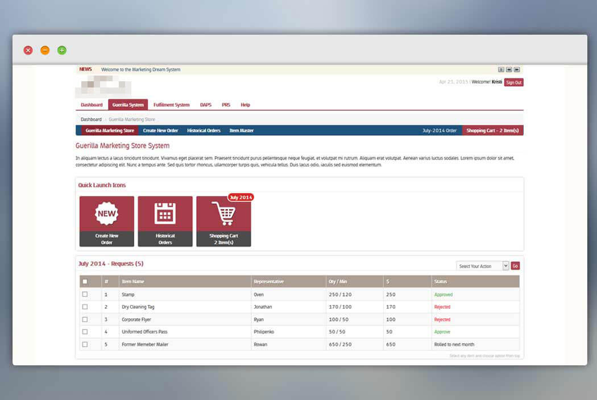Check the Dry Cleaning Tag row checkbox
This screenshot has height=400, width=597.
85,307
